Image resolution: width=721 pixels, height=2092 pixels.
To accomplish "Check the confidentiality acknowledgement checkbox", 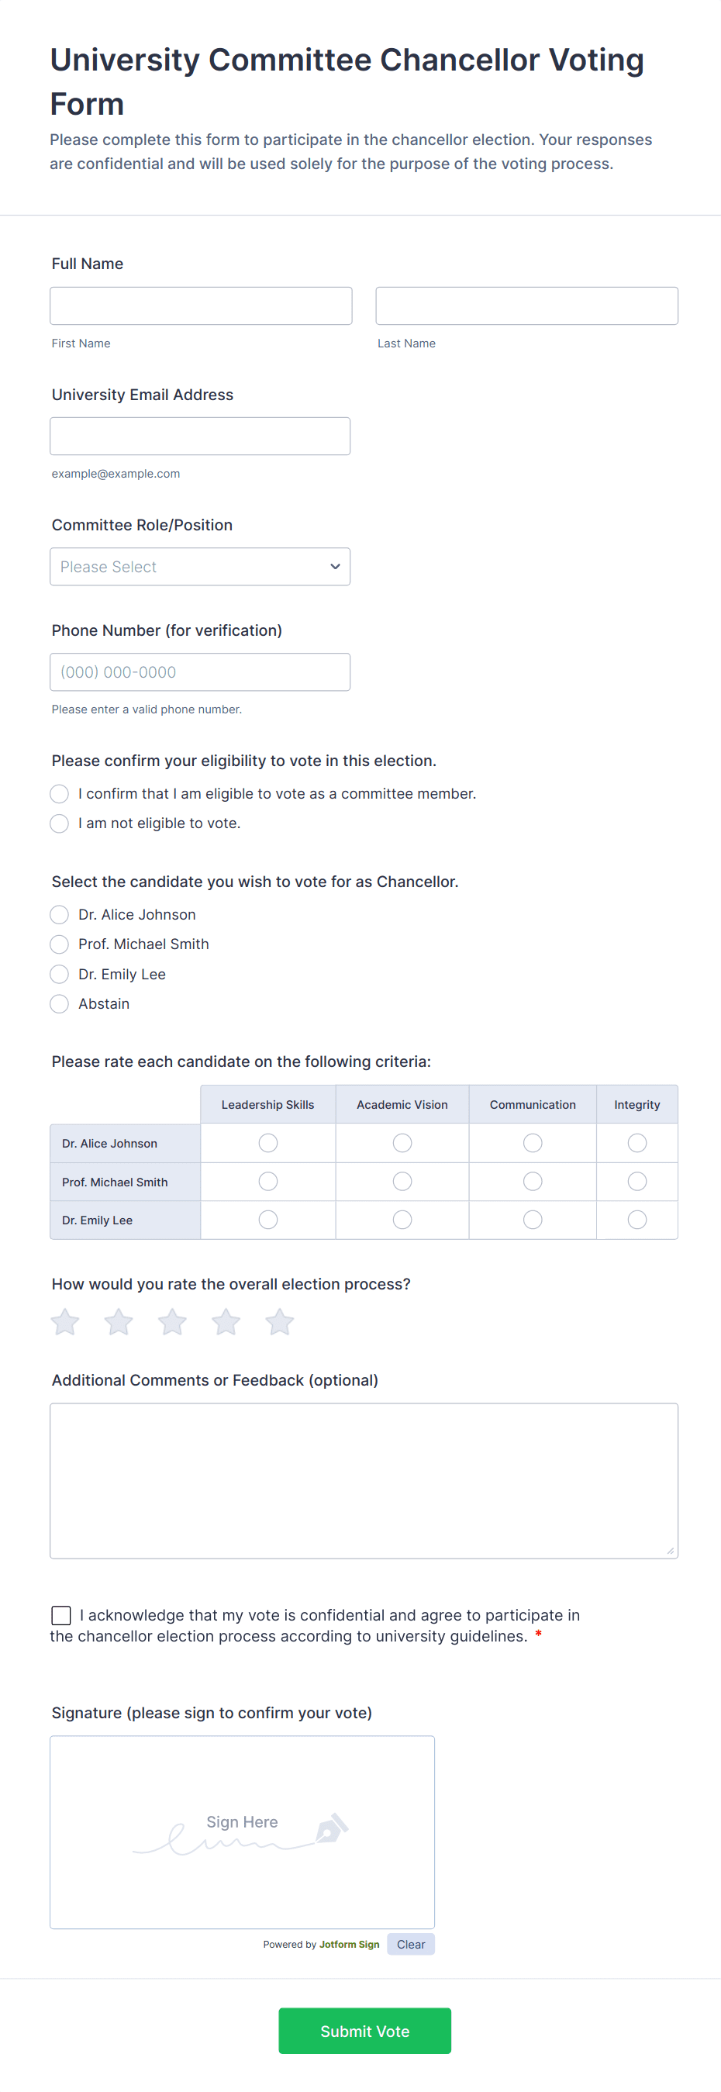I will click(61, 1614).
